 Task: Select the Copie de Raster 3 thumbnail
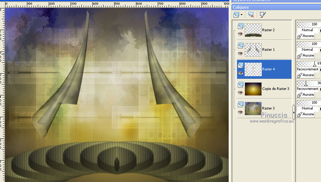pos(253,89)
